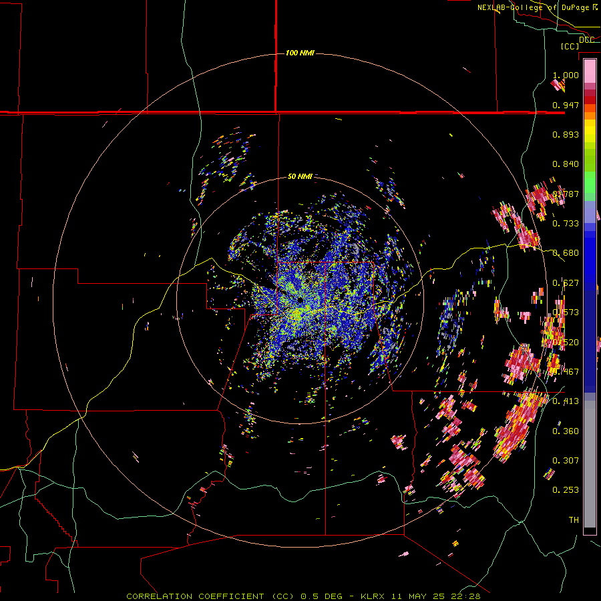Click the radar site center hole
The height and width of the screenshot is (601, 601).
(x=299, y=299)
